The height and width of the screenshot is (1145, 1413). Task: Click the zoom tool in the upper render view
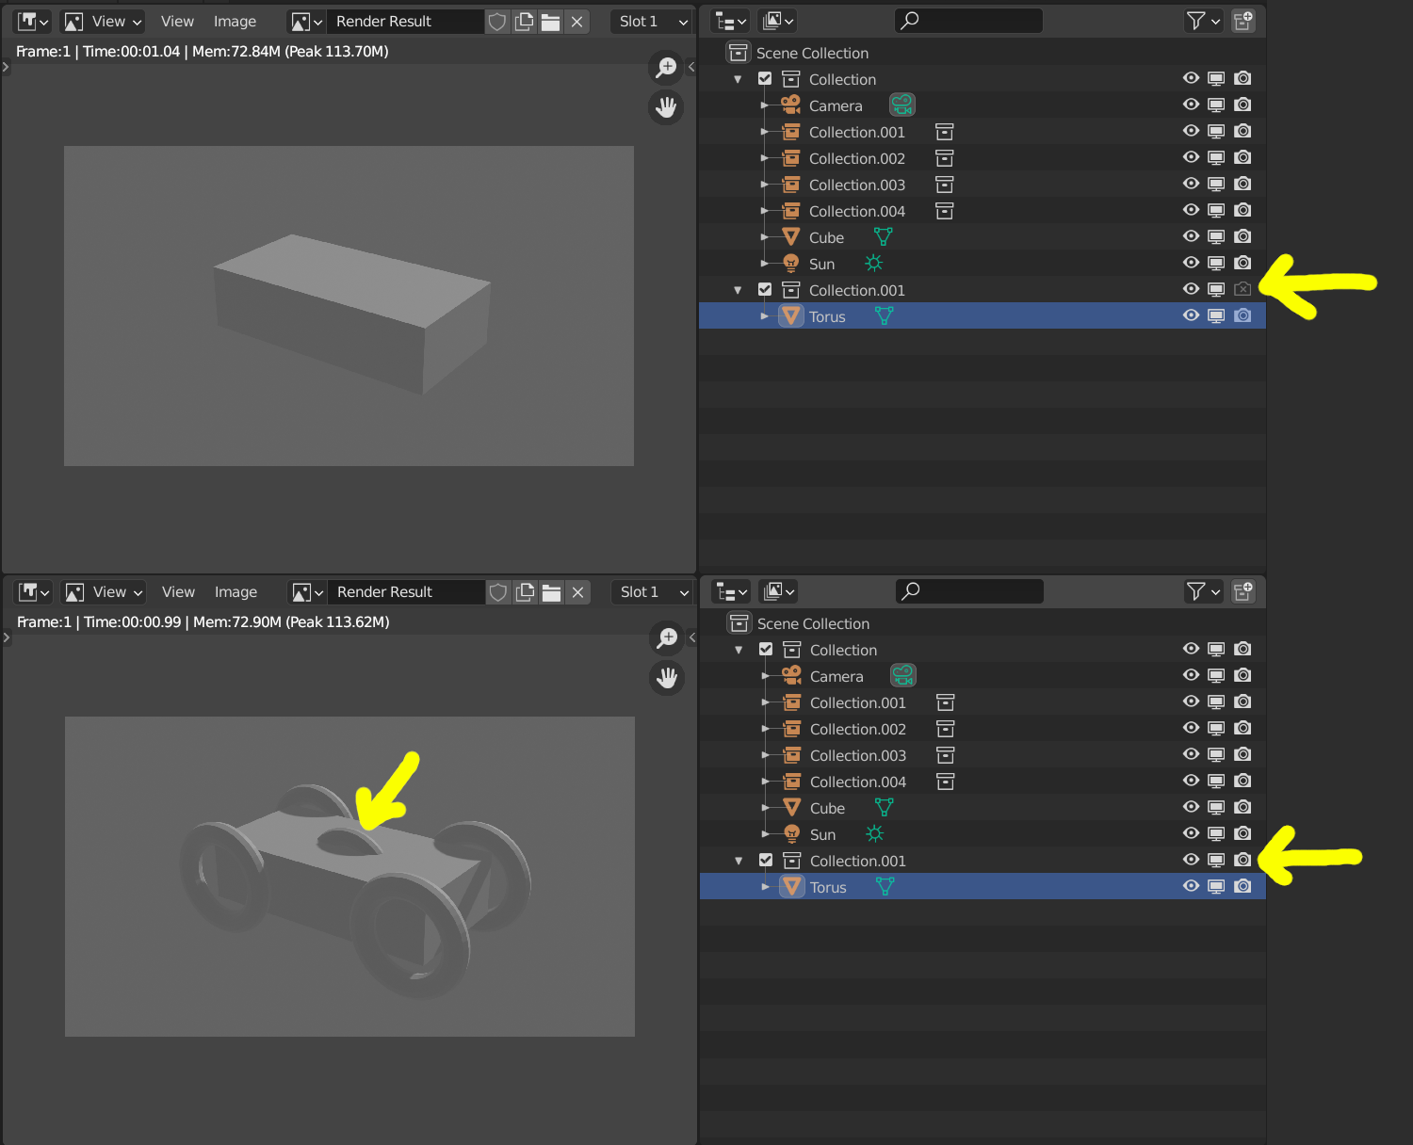tap(666, 67)
